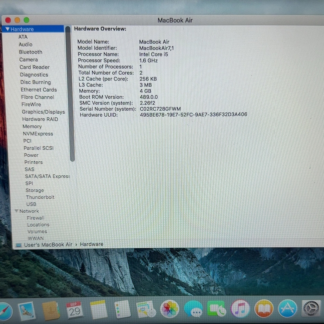Select WWAN under Network
This screenshot has height=324, width=324.
[36, 238]
